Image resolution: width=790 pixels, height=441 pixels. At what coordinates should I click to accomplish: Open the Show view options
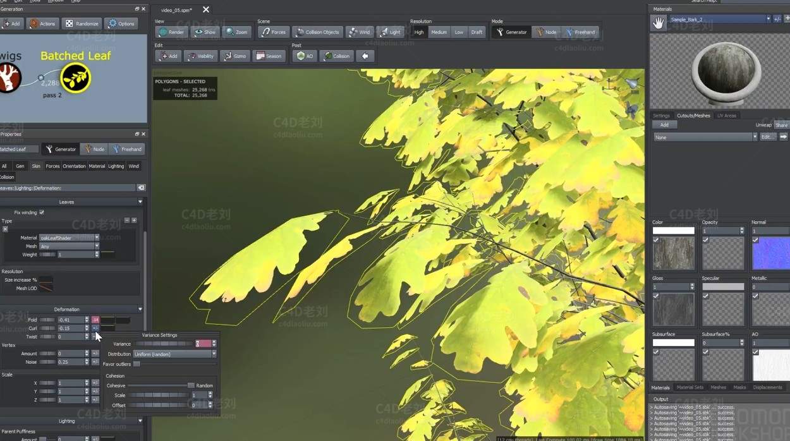pos(205,32)
